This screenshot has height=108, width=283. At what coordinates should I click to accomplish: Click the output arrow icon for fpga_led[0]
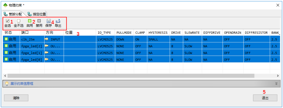click(x=46, y=59)
